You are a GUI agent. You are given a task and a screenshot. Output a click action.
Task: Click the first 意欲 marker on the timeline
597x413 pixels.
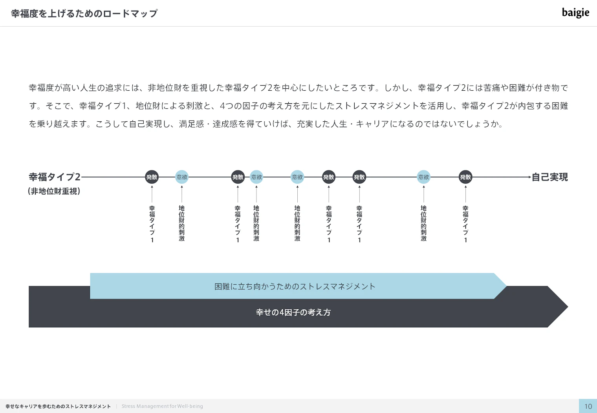182,177
